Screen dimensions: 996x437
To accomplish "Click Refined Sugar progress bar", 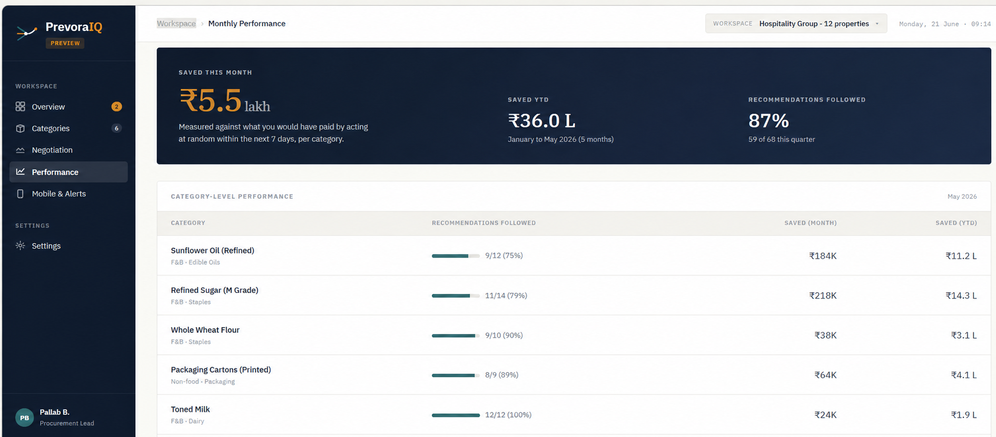I will [x=456, y=296].
